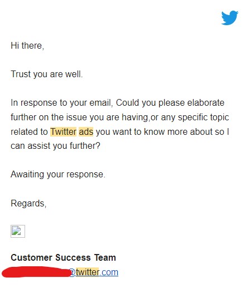Viewport: 250px width, 287px height.
Task: Click the "Awaiting your response." line
Action: coord(58,175)
